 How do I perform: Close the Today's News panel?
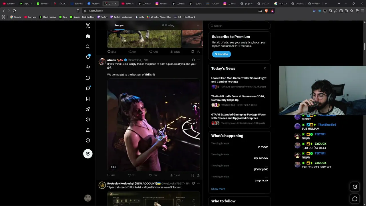click(x=265, y=69)
